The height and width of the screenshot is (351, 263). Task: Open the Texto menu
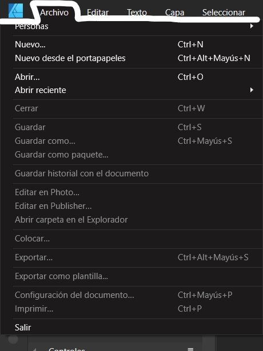tap(137, 13)
